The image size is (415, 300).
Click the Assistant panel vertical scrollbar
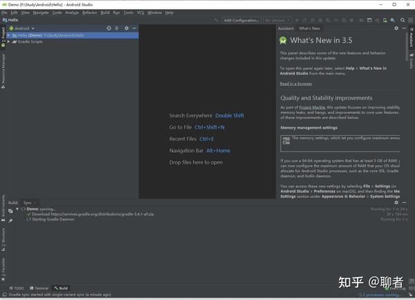pyautogui.click(x=407, y=46)
